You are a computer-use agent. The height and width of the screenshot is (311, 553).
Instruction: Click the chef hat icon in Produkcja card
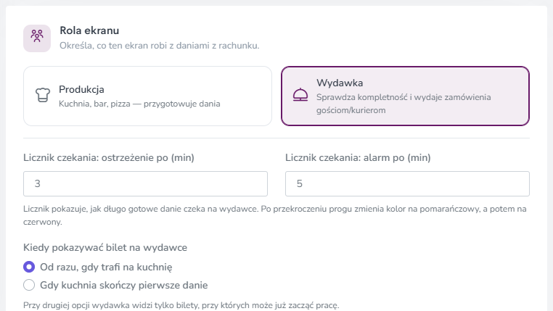[x=43, y=95]
